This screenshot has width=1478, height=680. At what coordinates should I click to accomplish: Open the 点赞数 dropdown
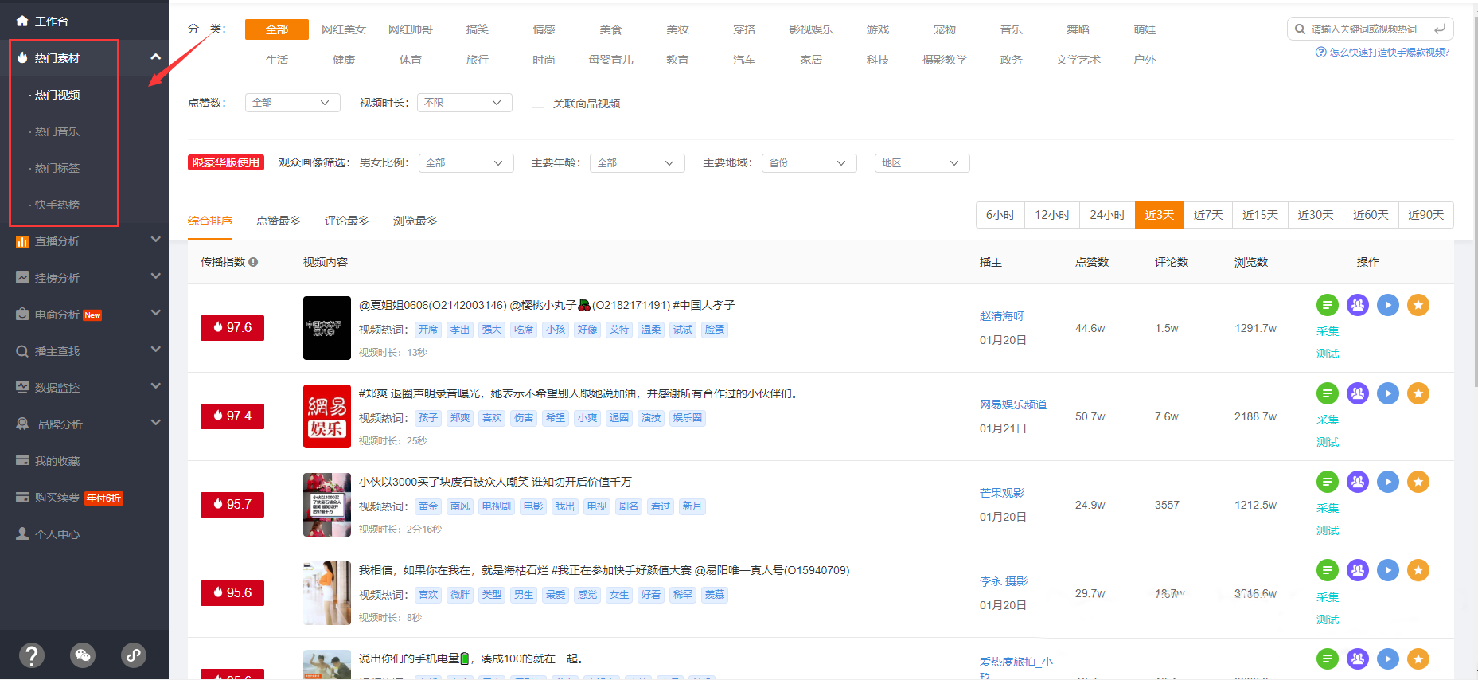pyautogui.click(x=292, y=103)
